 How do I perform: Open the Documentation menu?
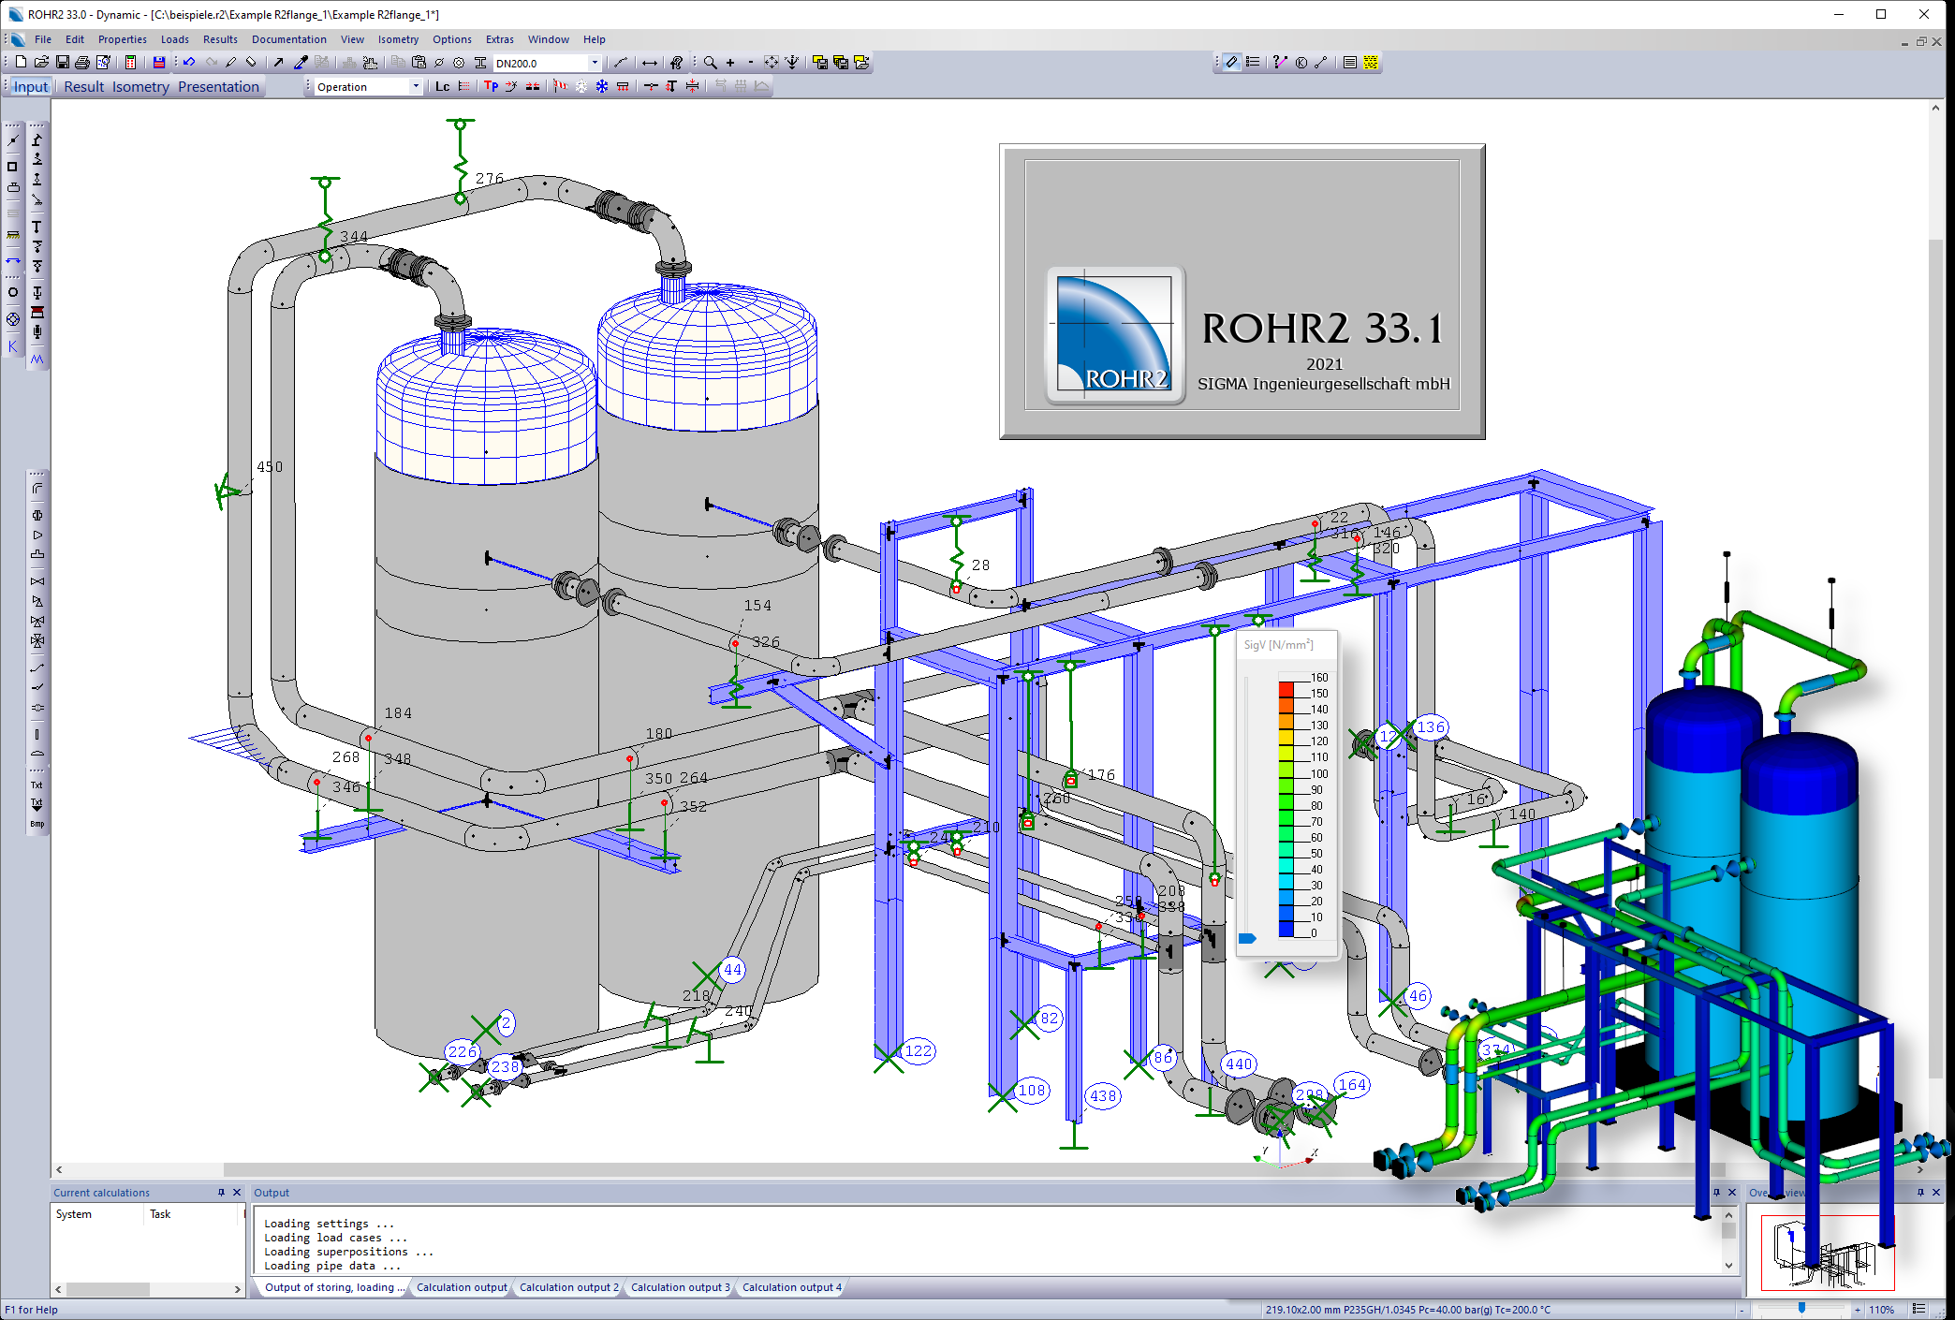coord(289,39)
